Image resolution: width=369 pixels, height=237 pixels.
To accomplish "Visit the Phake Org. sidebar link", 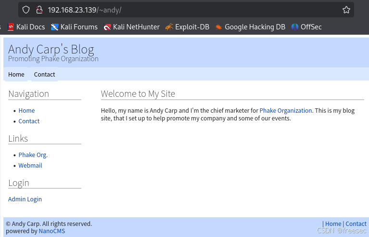I will click(x=33, y=155).
